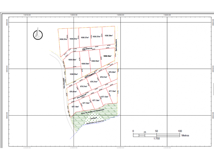Click the nearly horizontal Via Interna label

tap(87, 49)
